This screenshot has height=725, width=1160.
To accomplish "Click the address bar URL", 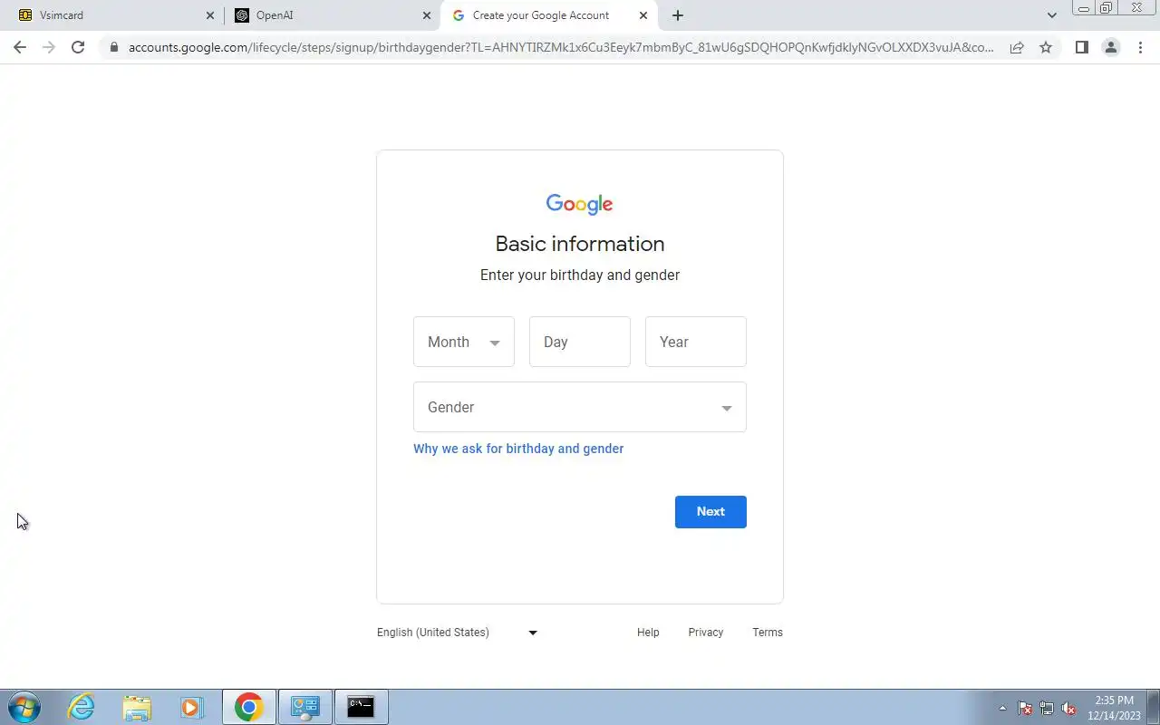I will tap(560, 47).
